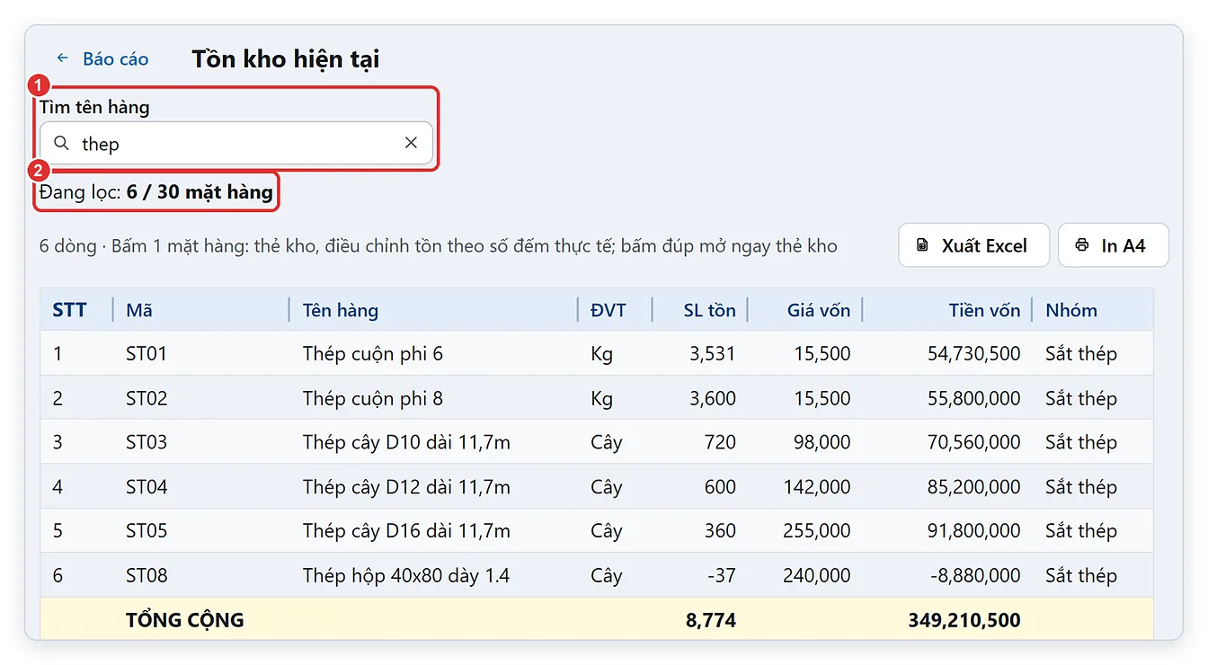Click the back arrow beside Báo cáo
The image size is (1208, 665).
click(x=63, y=58)
